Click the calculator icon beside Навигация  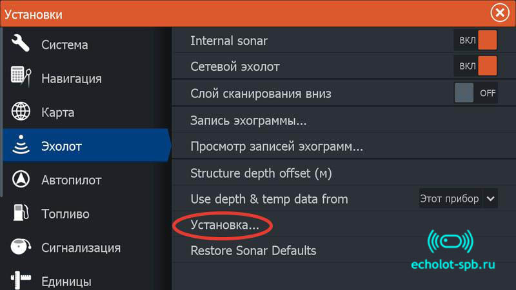click(21, 76)
